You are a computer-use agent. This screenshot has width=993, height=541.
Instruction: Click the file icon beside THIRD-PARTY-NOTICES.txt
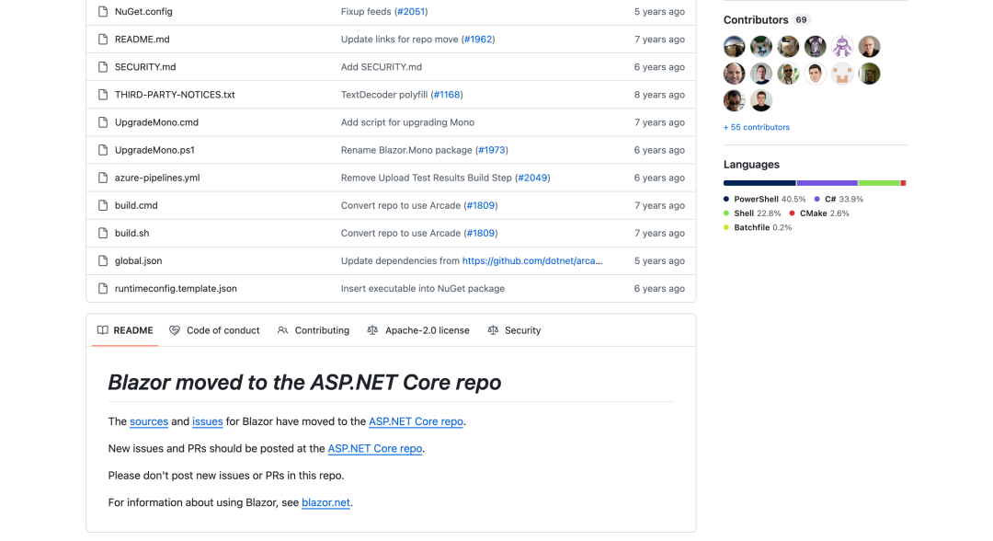tap(103, 95)
